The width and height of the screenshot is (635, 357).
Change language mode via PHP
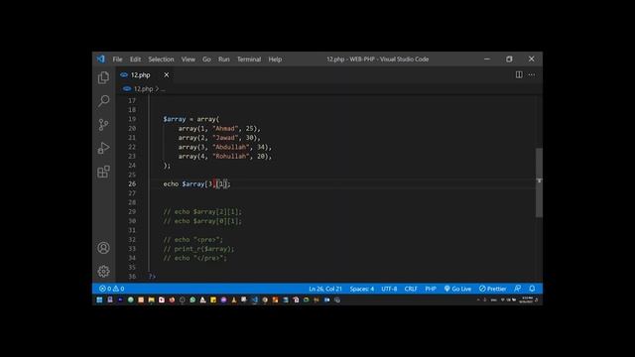pos(431,289)
